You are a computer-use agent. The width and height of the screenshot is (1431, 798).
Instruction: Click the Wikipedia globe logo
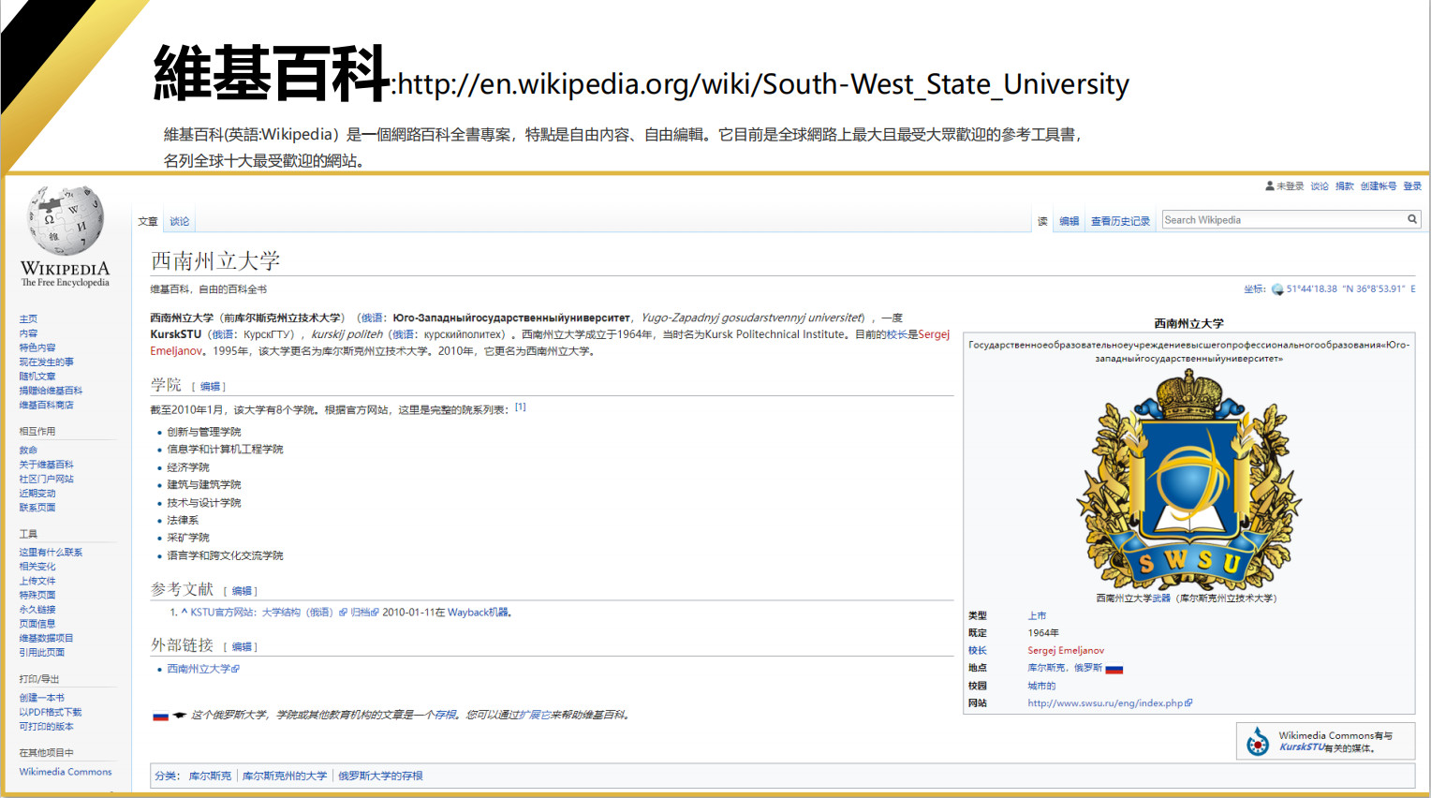pyautogui.click(x=66, y=219)
